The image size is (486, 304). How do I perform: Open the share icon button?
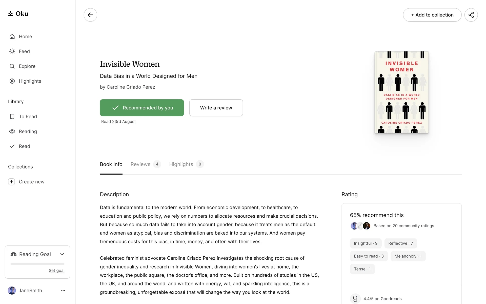pyautogui.click(x=471, y=15)
